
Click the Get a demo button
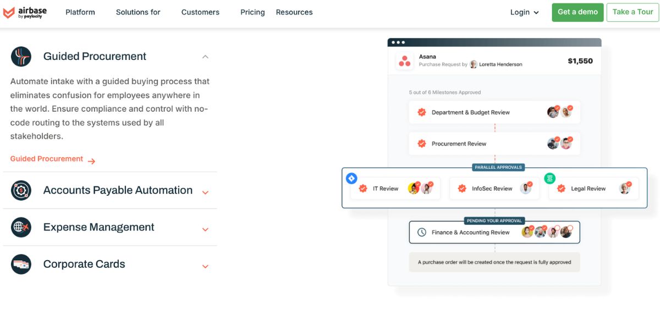click(x=577, y=12)
